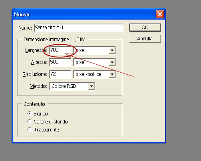This screenshot has width=201, height=161.
Task: Click the Nome label text
Action: click(25, 28)
